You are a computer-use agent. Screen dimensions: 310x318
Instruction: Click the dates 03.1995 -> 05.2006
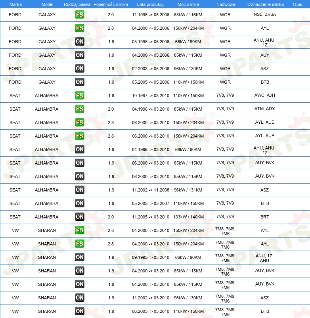151,42
